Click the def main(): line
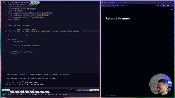175x98 pixels. [x=13, y=39]
